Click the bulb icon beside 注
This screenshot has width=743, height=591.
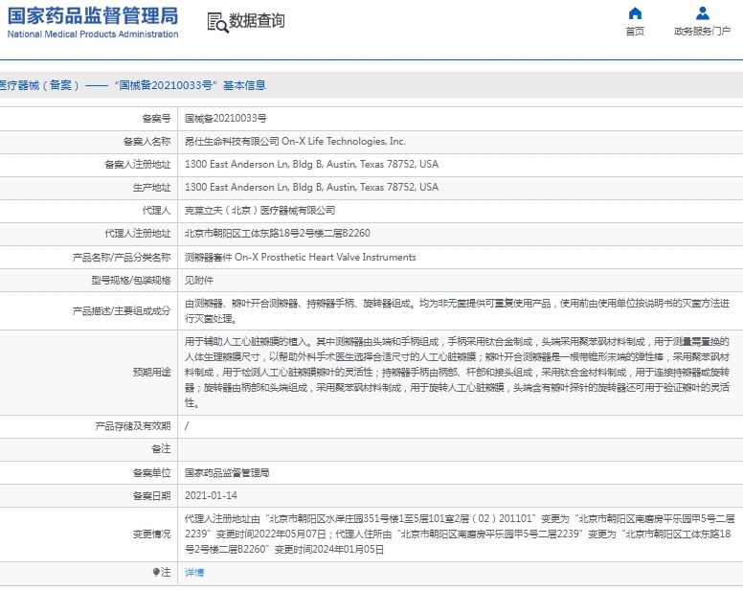pyautogui.click(x=156, y=572)
